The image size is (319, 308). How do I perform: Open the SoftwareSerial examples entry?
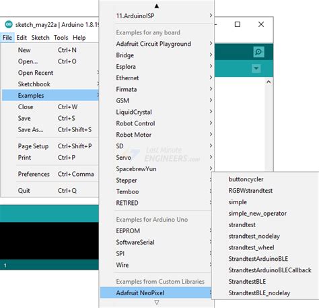tap(156, 242)
